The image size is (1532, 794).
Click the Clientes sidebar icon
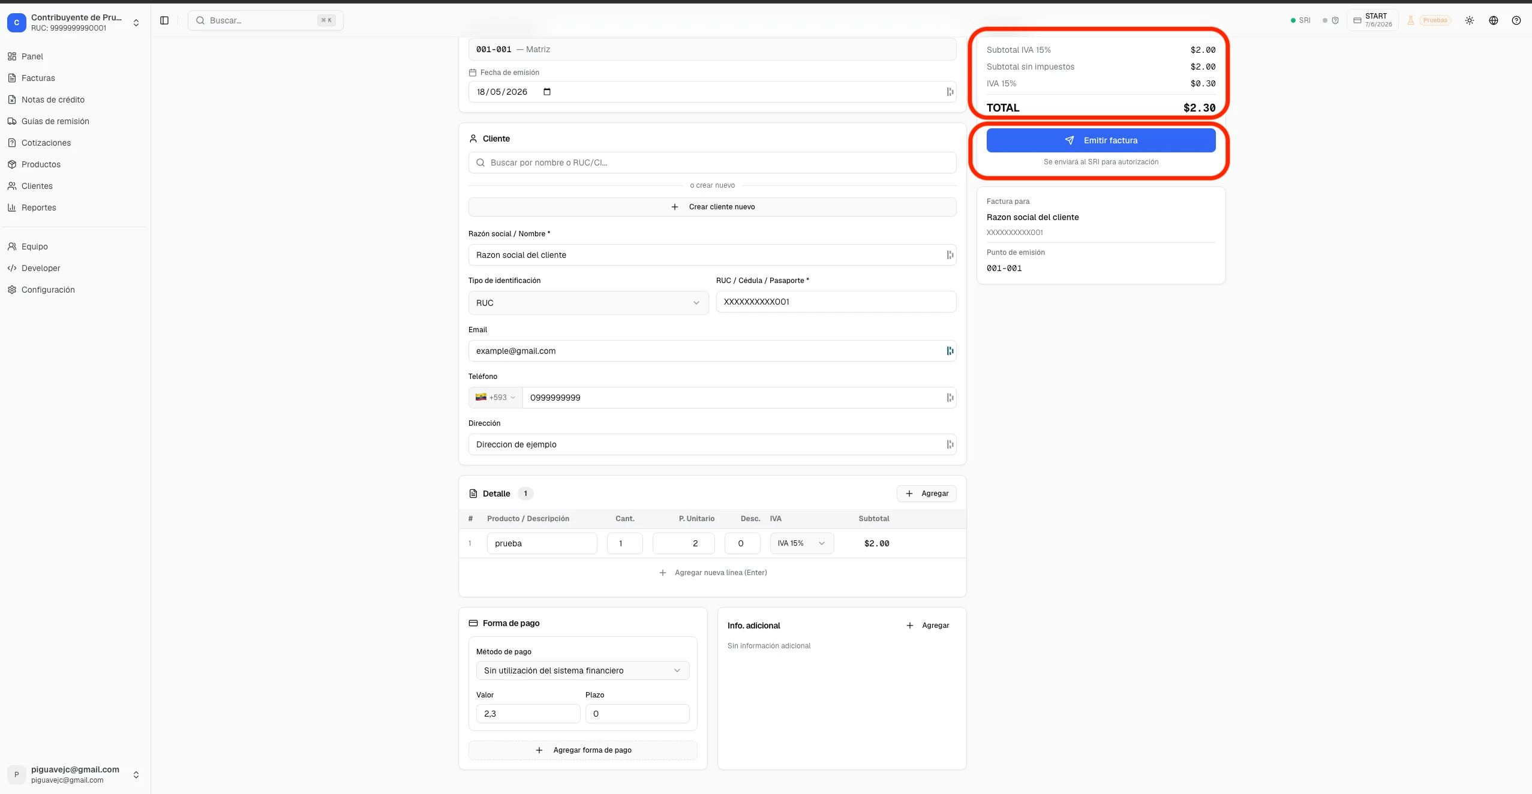coord(12,186)
